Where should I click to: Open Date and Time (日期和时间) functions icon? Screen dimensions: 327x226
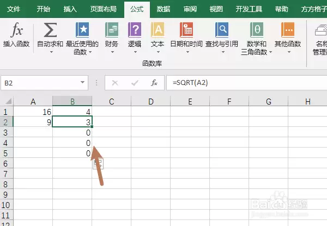click(x=186, y=30)
